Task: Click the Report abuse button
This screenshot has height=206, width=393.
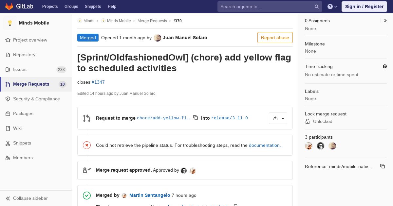Action: tap(275, 38)
